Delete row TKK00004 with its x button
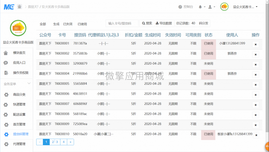Viewport: 269px width, 152px height. pyautogui.click(x=256, y=75)
